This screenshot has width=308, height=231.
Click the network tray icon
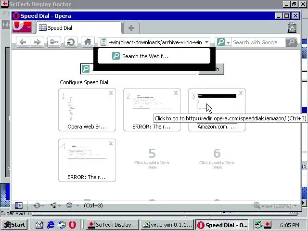(x=258, y=225)
